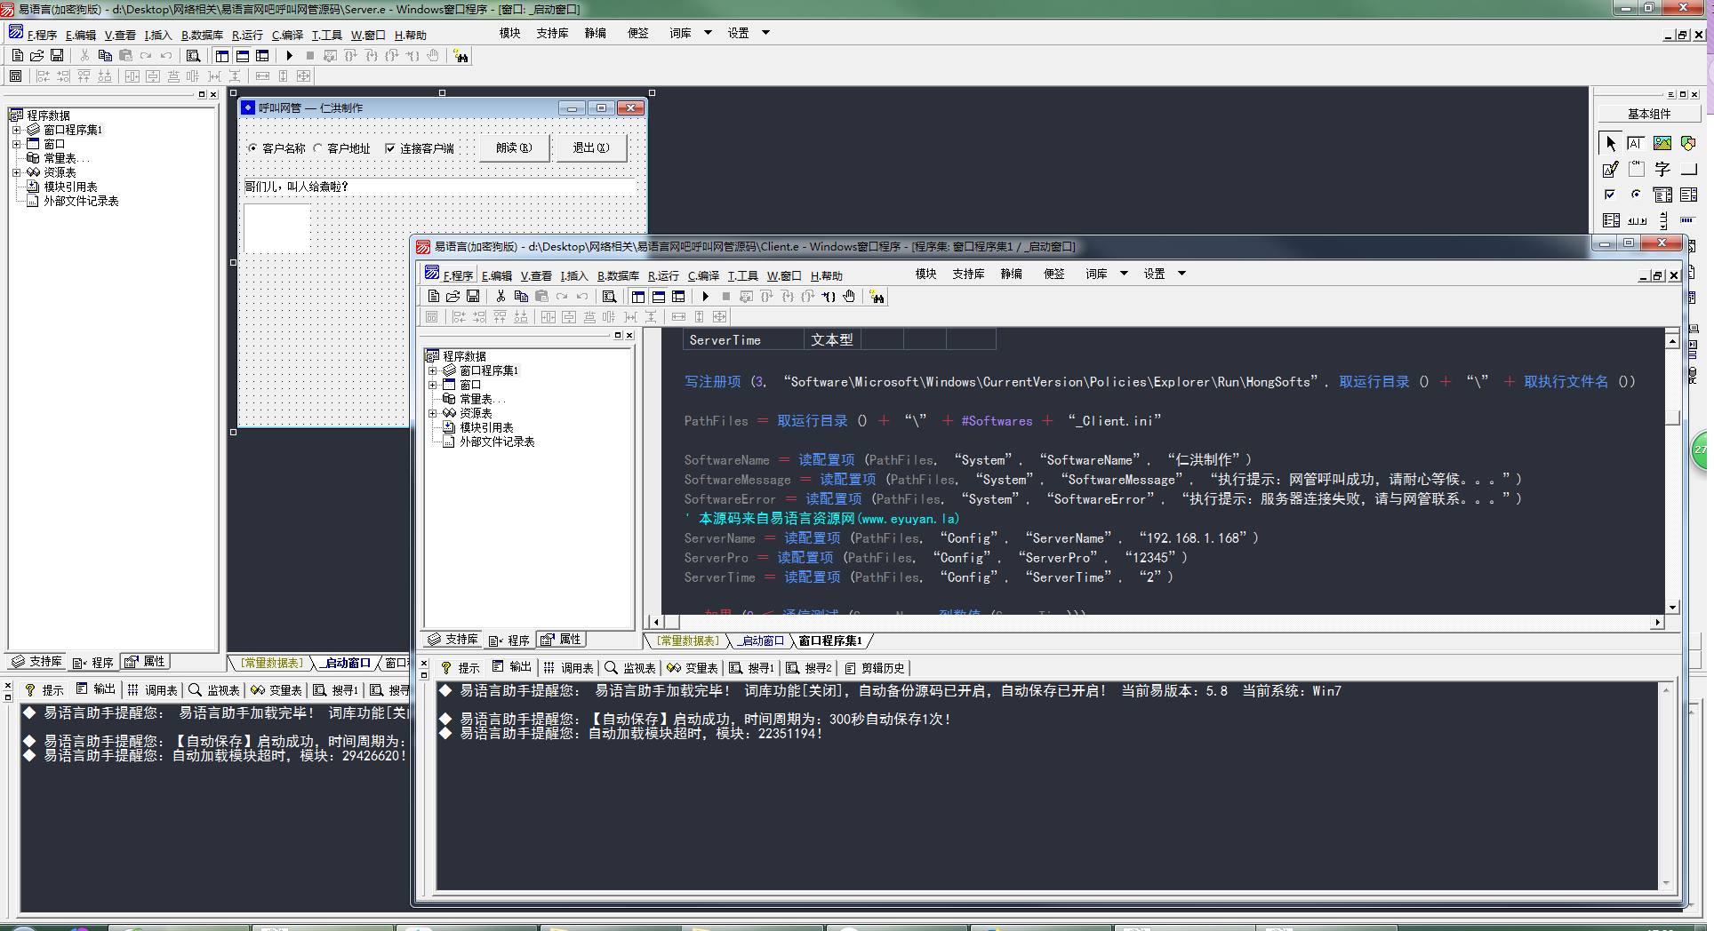Expand '窗口程序集1' node in Client window tree
This screenshot has height=931, width=1714.
pos(432,370)
